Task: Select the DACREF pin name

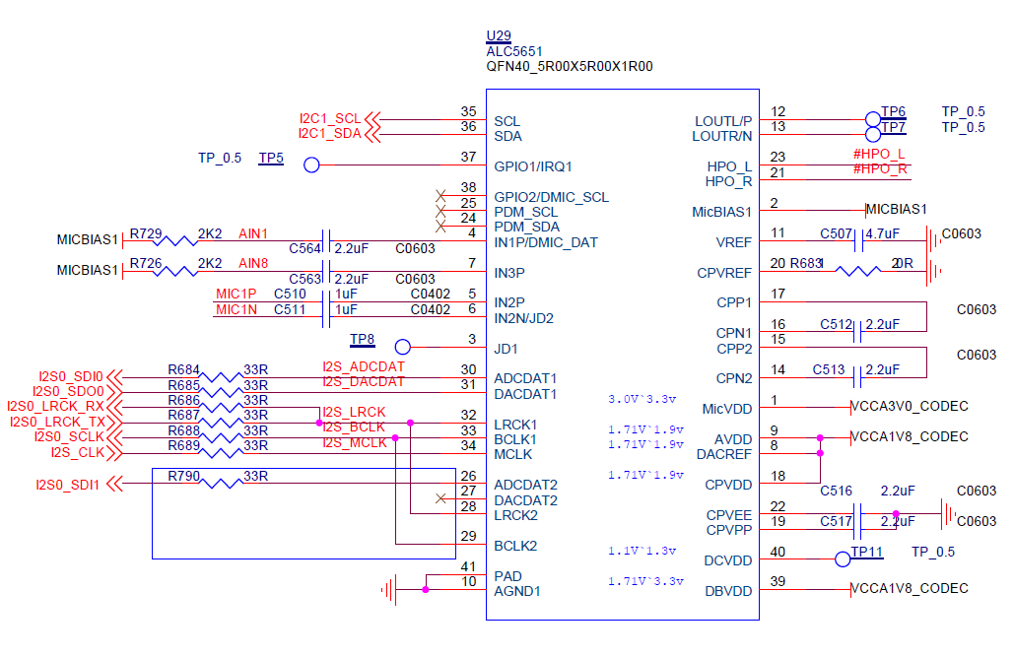Action: (x=724, y=455)
